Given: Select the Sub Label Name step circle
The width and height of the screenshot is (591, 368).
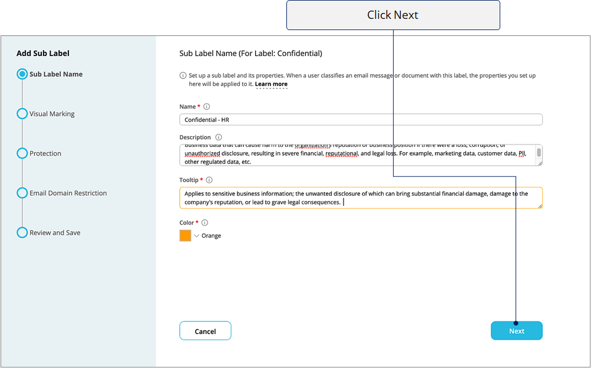Looking at the screenshot, I should [22, 74].
